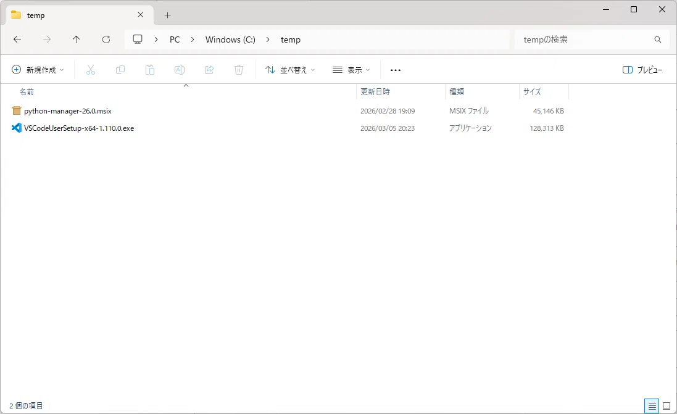
Task: Click the アプリケーション type cell
Action: pos(471,128)
